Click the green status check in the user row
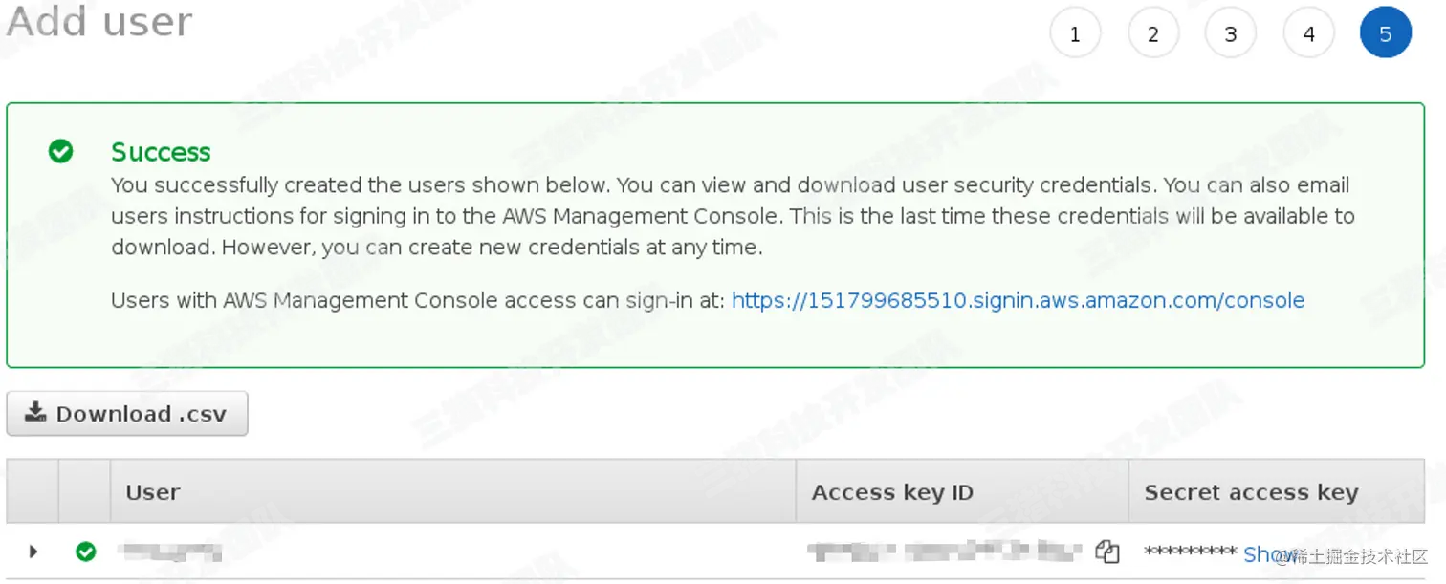This screenshot has width=1446, height=584. click(x=86, y=552)
